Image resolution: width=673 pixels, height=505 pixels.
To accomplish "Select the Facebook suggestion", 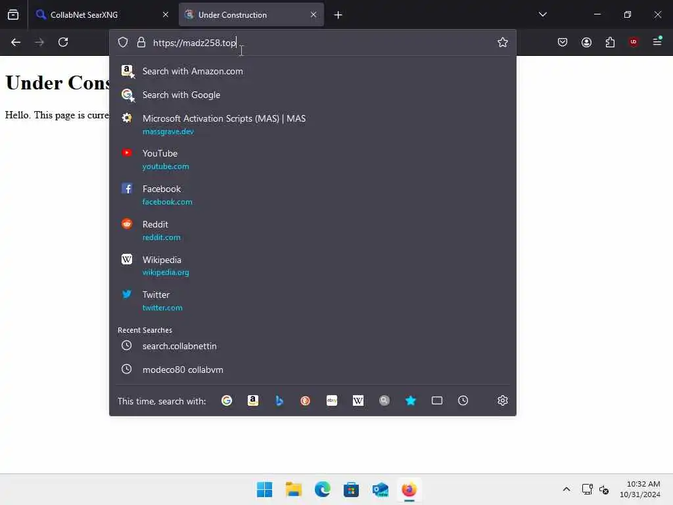I will [312, 195].
